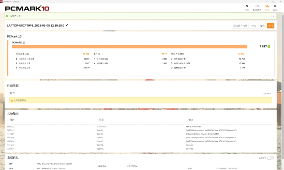Open the question mark help button
Viewport: 284px width, 170px height.
(273, 16)
